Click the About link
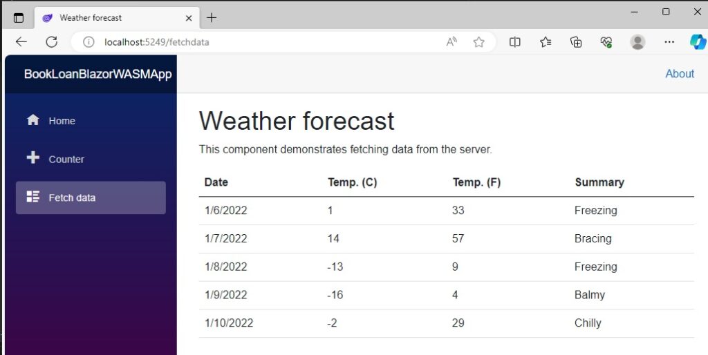The width and height of the screenshot is (708, 355). (x=680, y=73)
